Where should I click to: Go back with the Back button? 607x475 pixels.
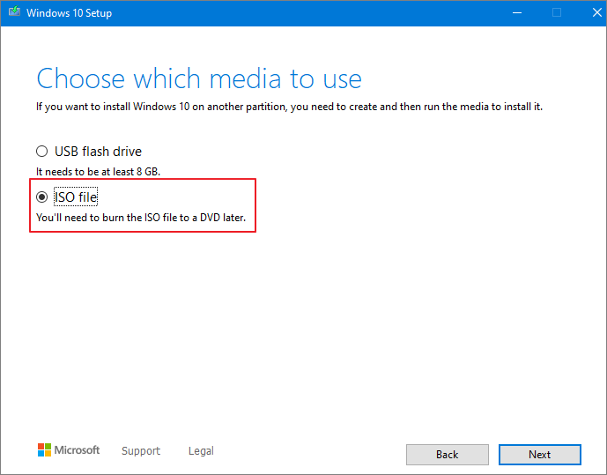tap(447, 455)
